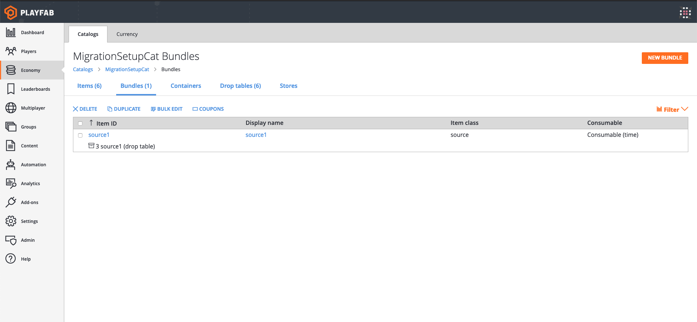Click the Content document icon

coord(11,146)
